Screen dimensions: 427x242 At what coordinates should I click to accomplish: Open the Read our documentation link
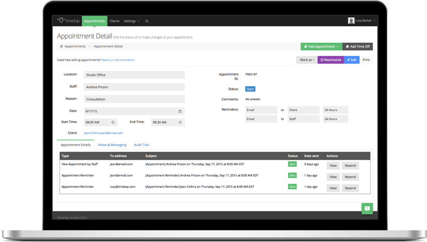(118, 60)
